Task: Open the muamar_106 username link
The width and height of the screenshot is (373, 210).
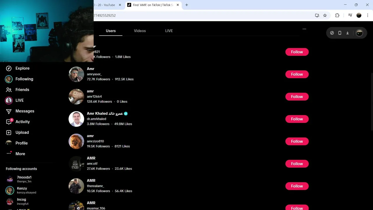Action: [96, 208]
